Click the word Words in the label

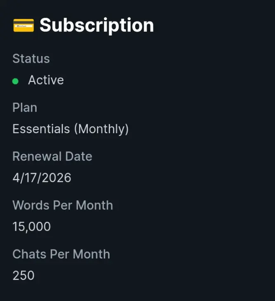tap(31, 205)
